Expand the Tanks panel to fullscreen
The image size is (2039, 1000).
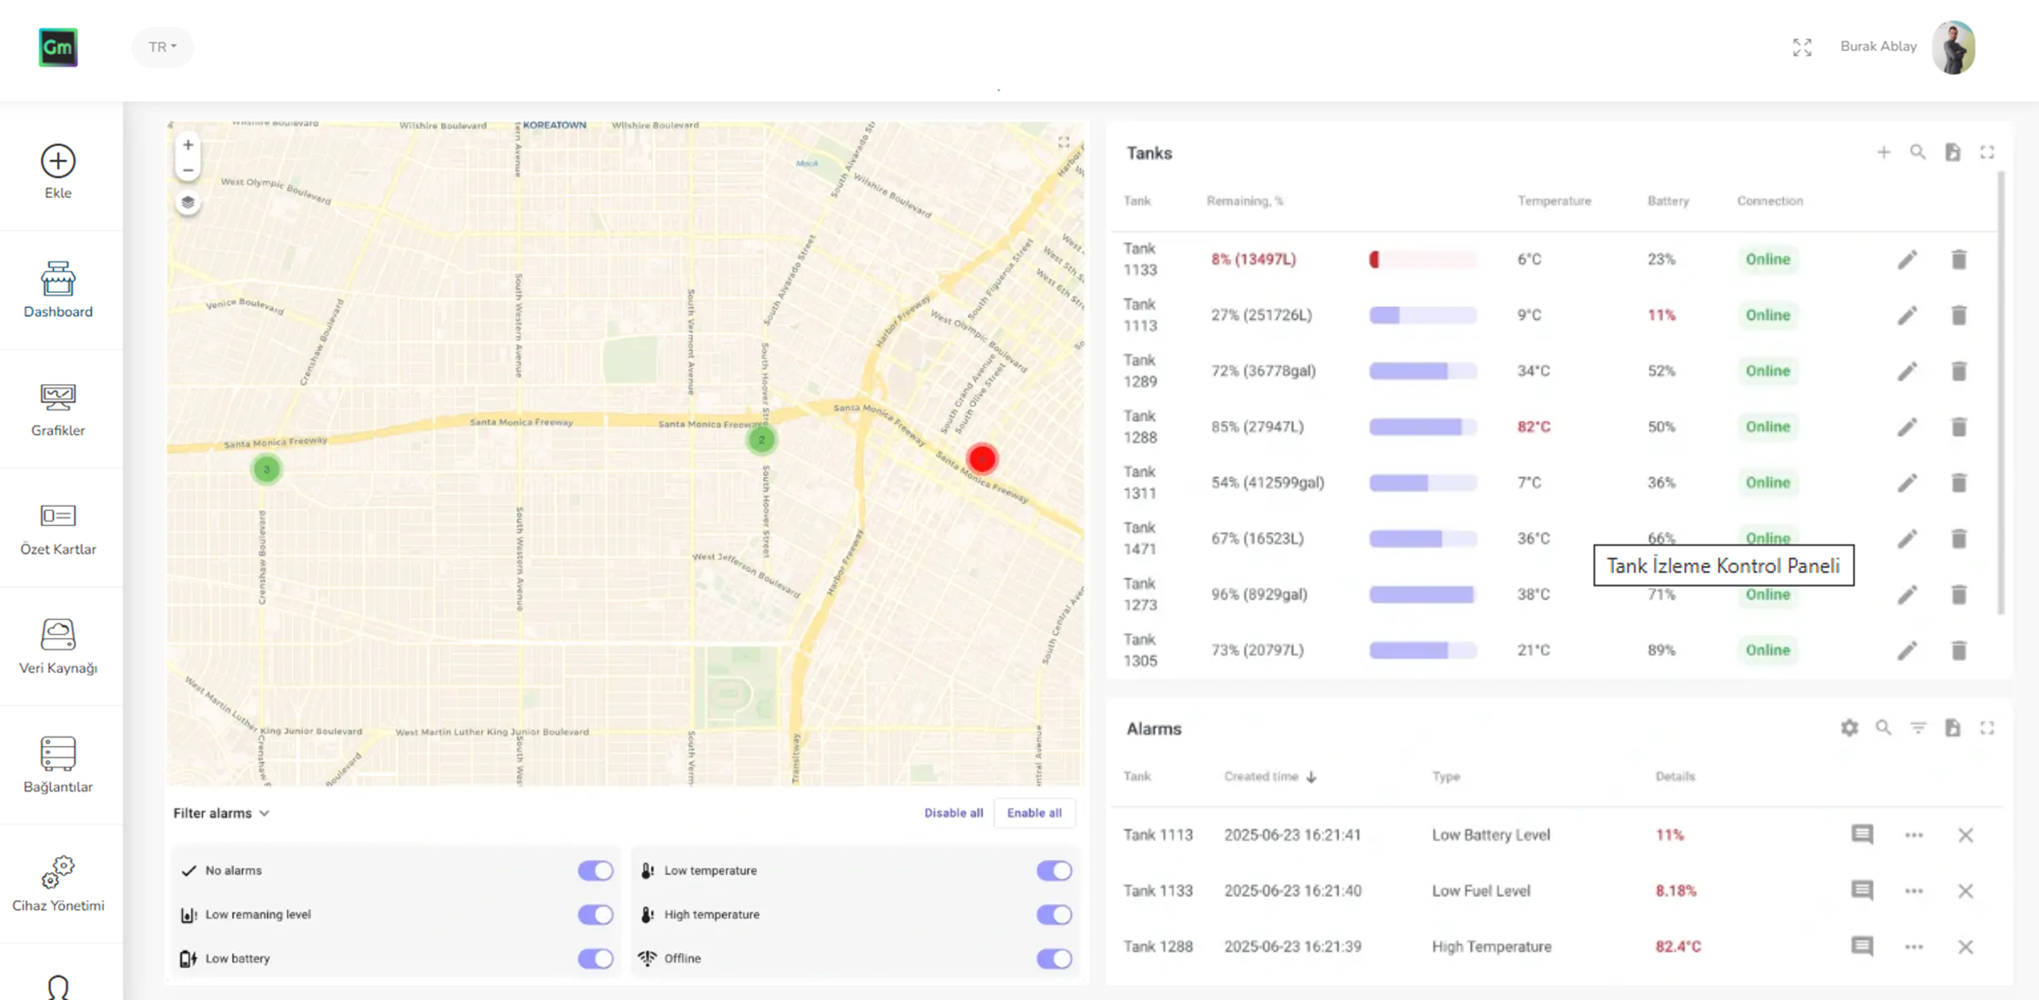pos(1988,152)
